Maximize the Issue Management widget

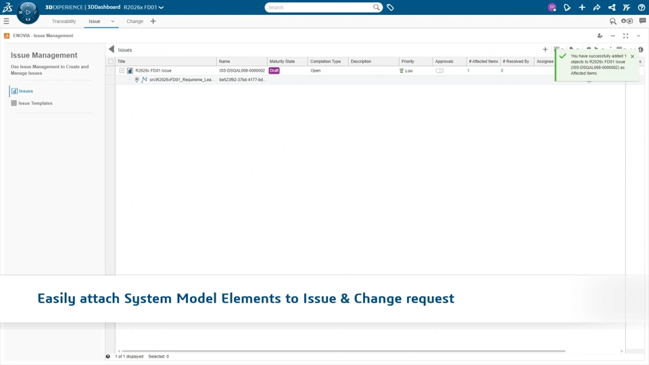pyautogui.click(x=626, y=36)
